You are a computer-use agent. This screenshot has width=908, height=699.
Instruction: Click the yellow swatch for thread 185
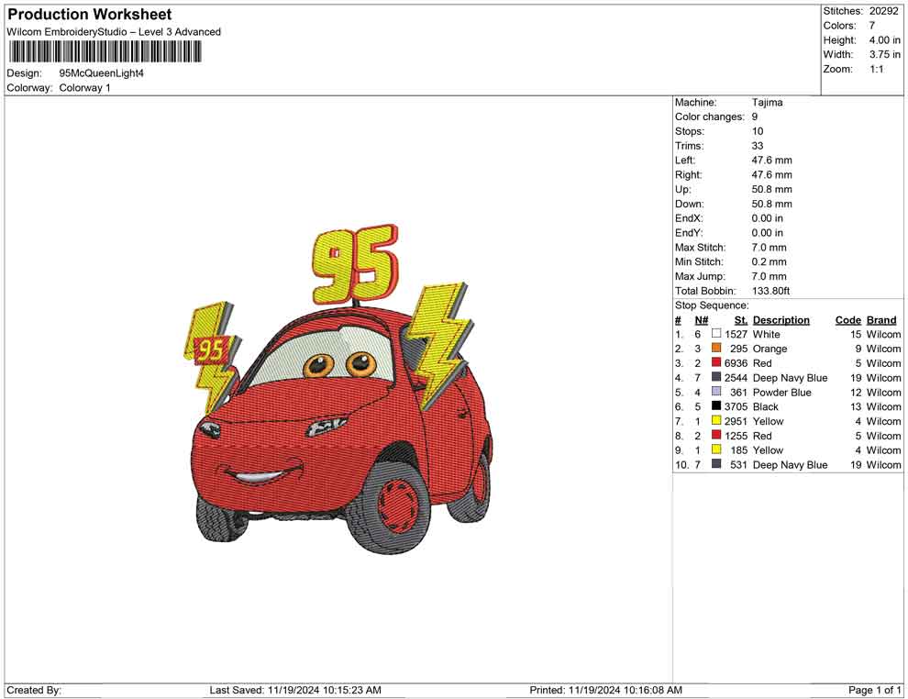click(716, 450)
